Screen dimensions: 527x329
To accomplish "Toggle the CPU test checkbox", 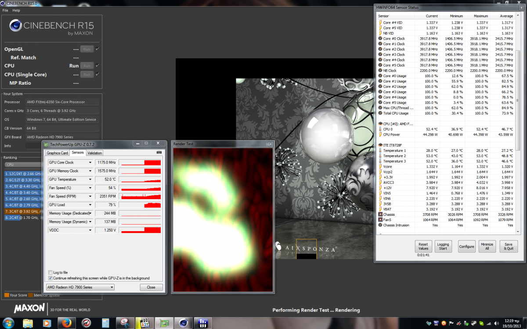I will pos(97,65).
